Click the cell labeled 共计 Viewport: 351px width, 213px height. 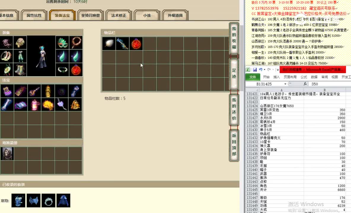(x=281, y=190)
